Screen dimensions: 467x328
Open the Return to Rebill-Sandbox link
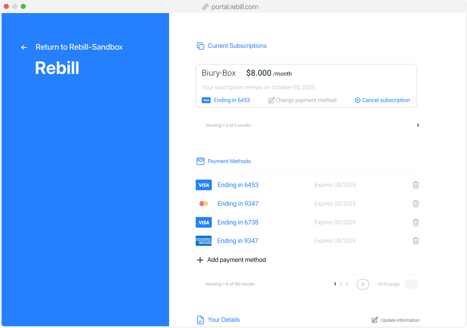pos(79,47)
